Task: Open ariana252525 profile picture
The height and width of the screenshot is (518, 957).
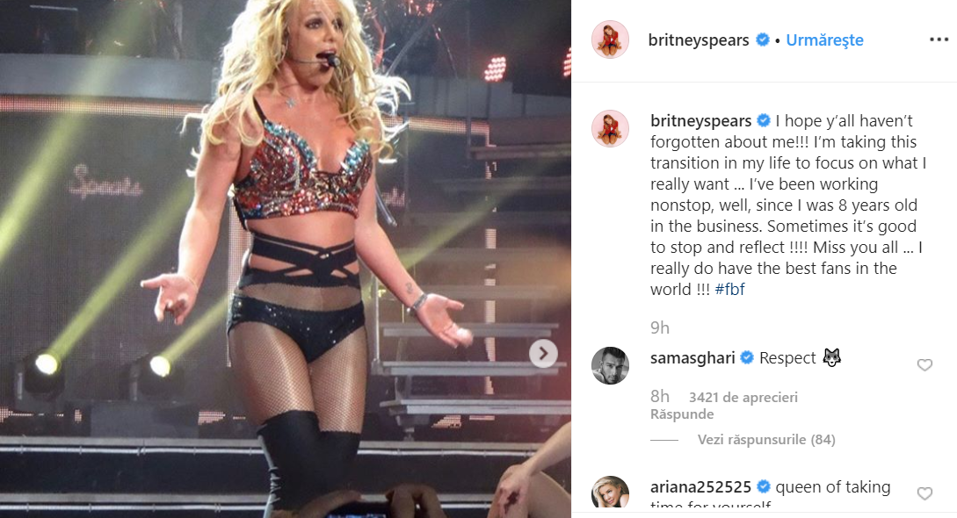Action: coord(611,493)
